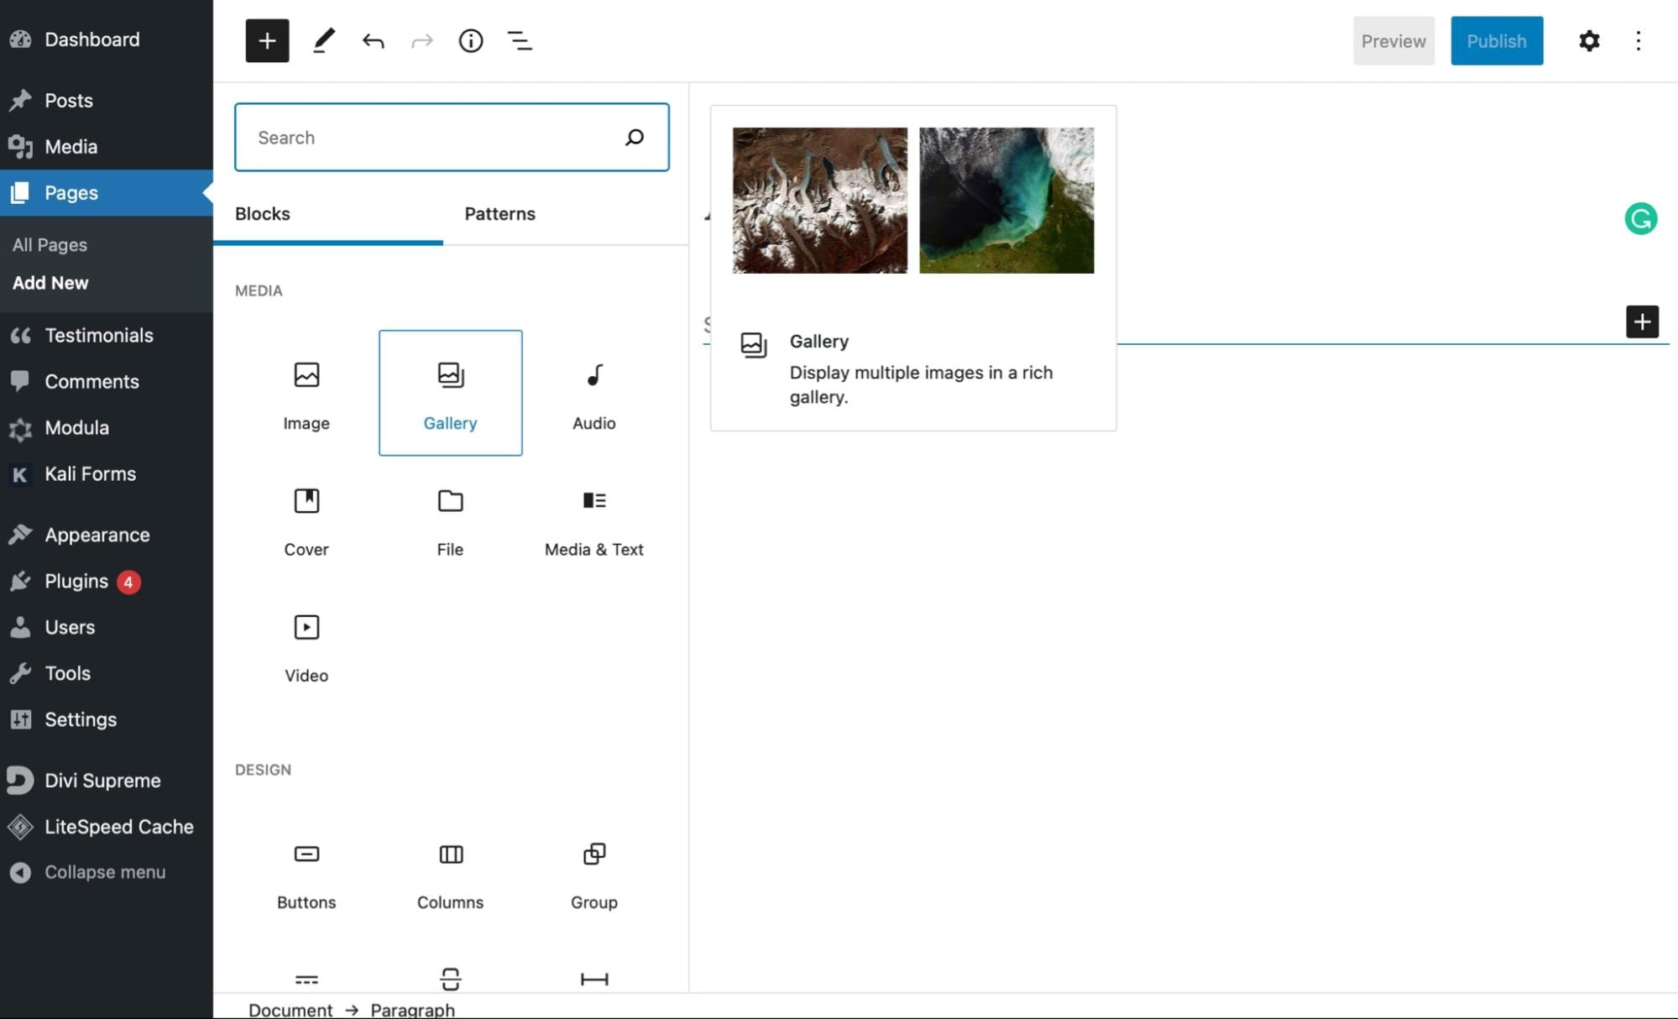This screenshot has height=1019, width=1678.
Task: Select the Group block
Action: tap(593, 873)
